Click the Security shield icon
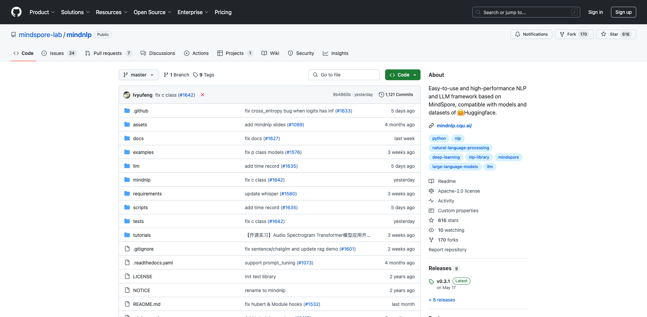 pos(290,53)
